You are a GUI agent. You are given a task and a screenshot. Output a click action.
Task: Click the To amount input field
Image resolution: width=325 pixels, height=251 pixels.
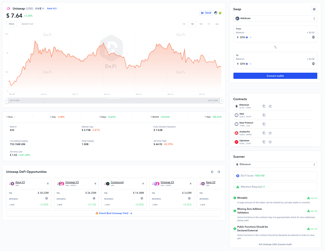click(x=313, y=64)
